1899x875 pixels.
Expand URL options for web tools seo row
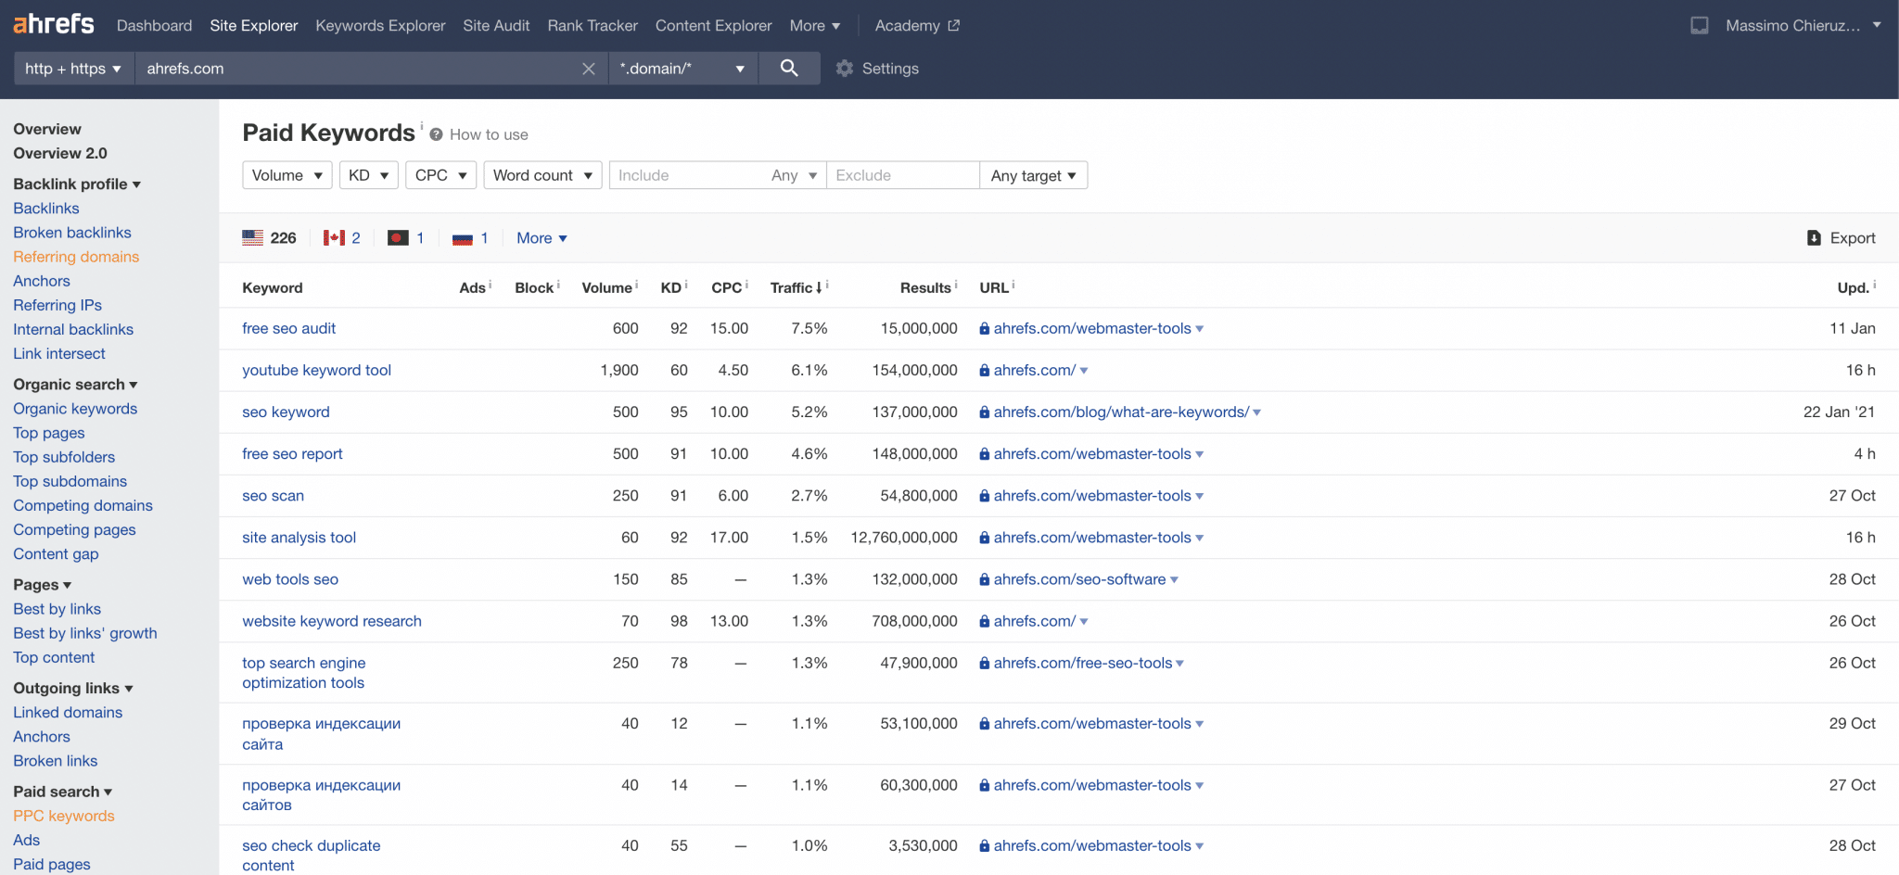click(1174, 580)
